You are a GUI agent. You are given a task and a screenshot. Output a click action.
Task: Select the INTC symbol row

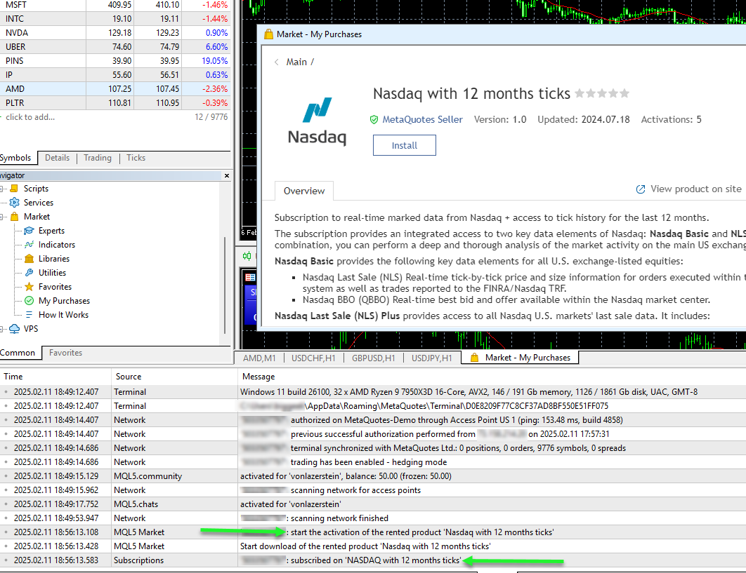[x=114, y=18]
